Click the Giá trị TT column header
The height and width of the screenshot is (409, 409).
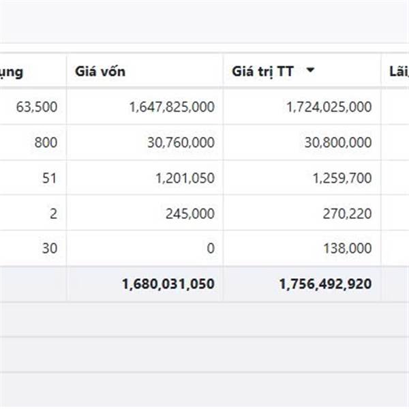click(263, 72)
